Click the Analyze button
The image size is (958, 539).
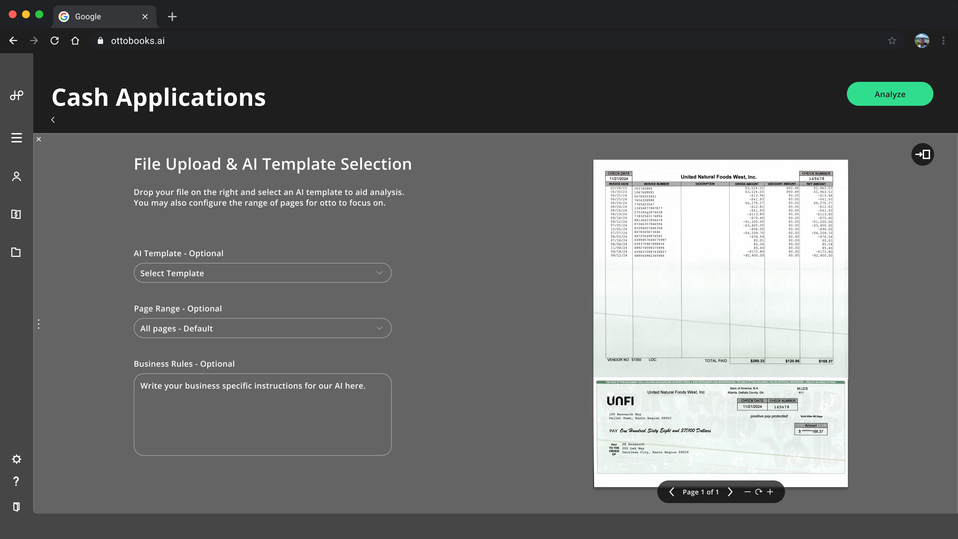889,94
